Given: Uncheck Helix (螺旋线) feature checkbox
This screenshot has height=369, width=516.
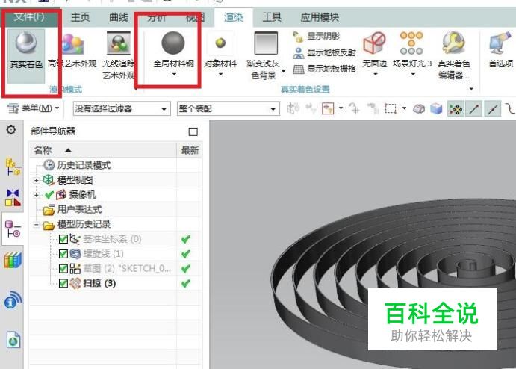Looking at the screenshot, I should coord(63,254).
